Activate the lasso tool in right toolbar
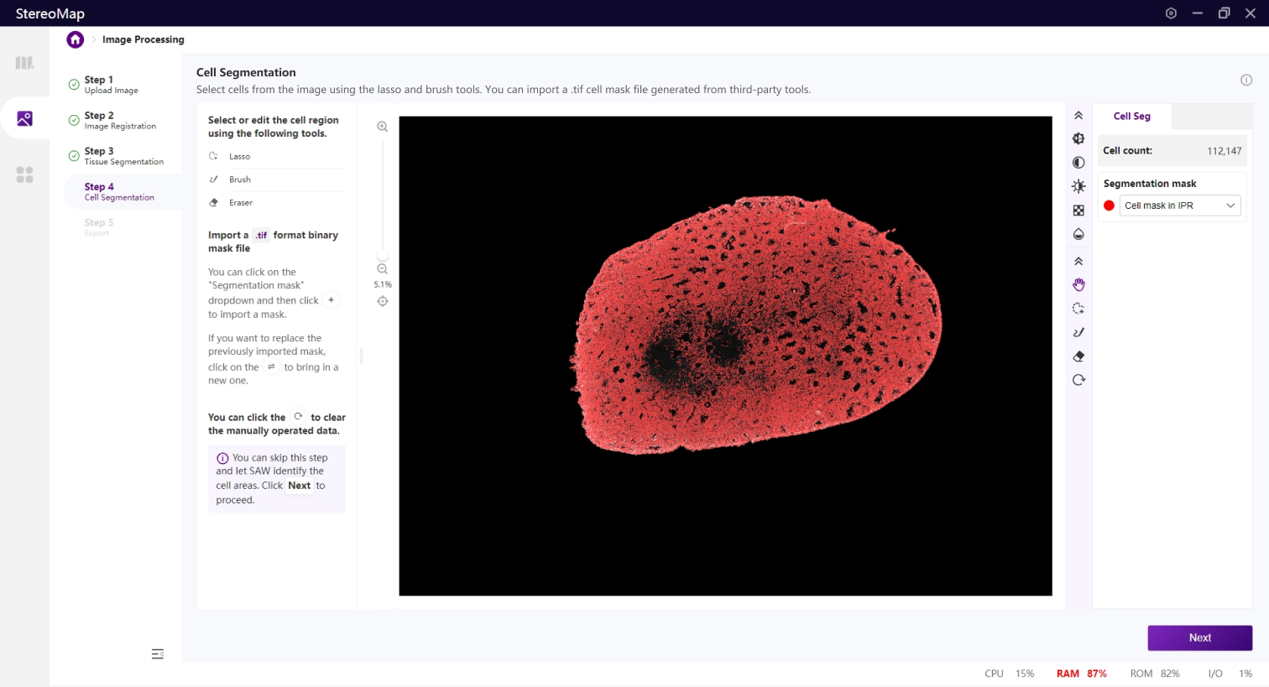This screenshot has height=687, width=1269. [1078, 309]
